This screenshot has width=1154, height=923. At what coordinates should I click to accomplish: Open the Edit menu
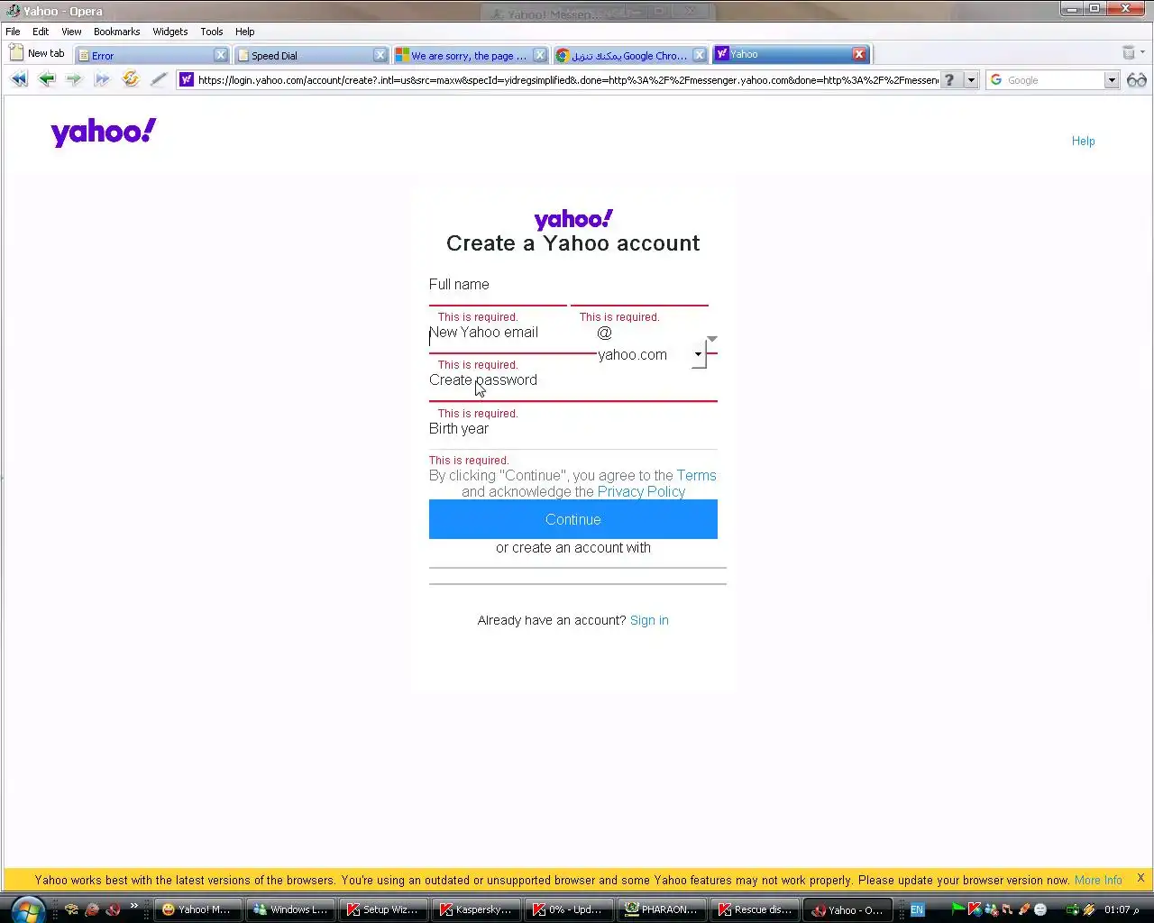(41, 32)
